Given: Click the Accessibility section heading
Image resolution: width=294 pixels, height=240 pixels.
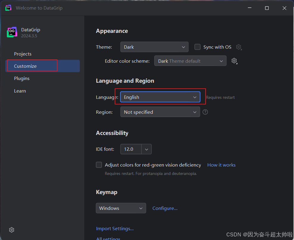Looking at the screenshot, I should click(112, 133).
